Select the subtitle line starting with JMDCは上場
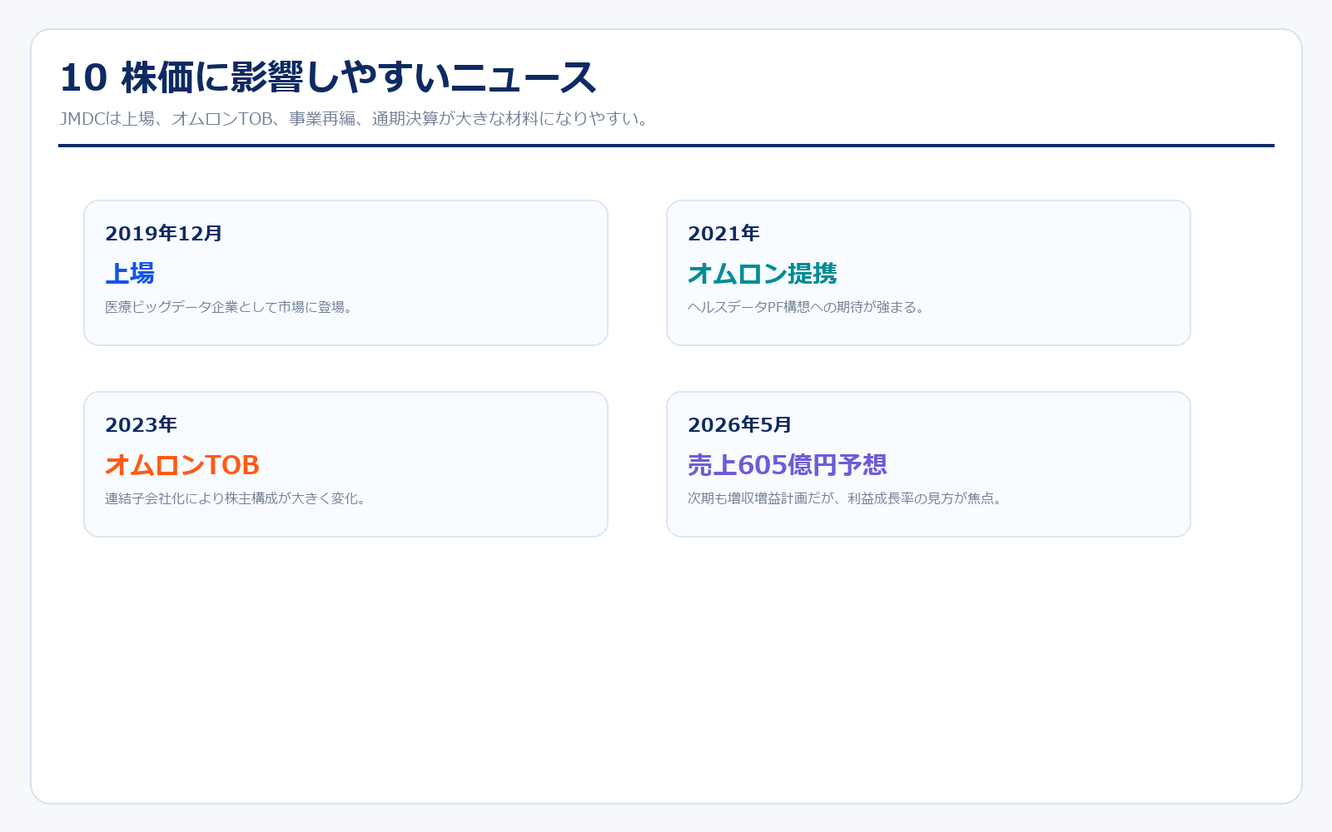The width and height of the screenshot is (1332, 832). (x=355, y=119)
